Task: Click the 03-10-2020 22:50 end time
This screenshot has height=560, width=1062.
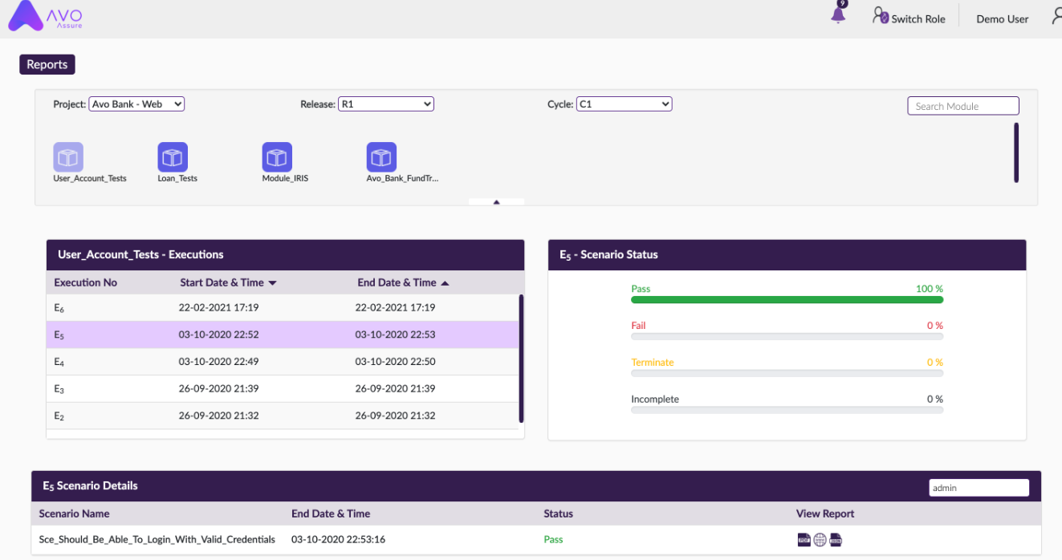Action: click(x=395, y=363)
